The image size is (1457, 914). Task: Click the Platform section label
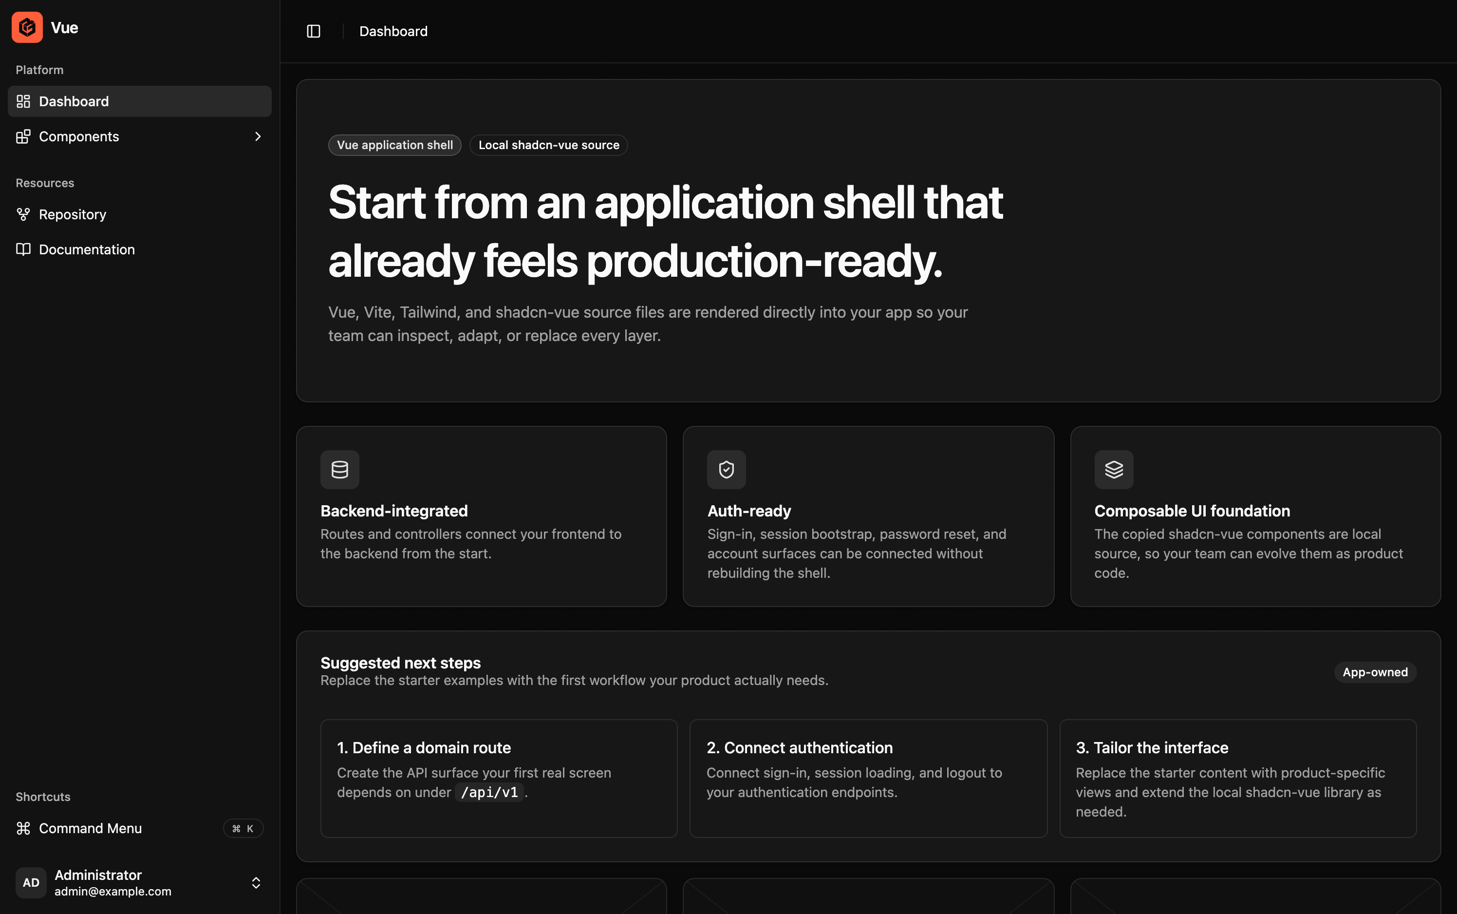pos(39,70)
